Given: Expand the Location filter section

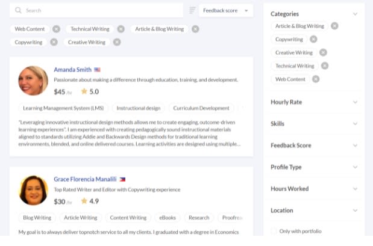Looking at the screenshot, I should pyautogui.click(x=313, y=211).
